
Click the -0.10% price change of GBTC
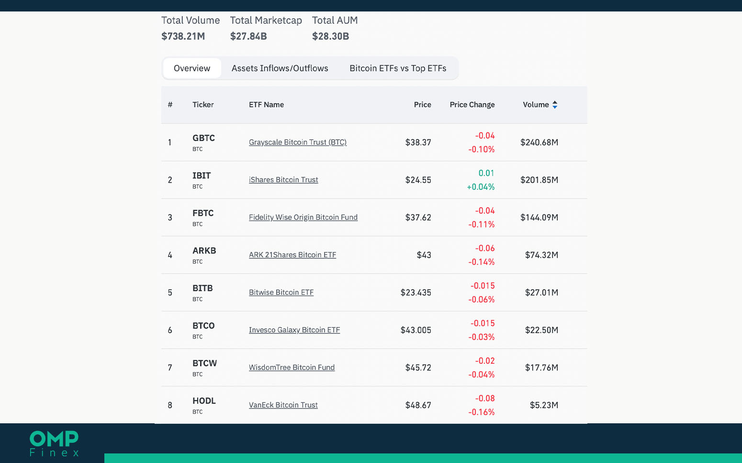(x=482, y=149)
